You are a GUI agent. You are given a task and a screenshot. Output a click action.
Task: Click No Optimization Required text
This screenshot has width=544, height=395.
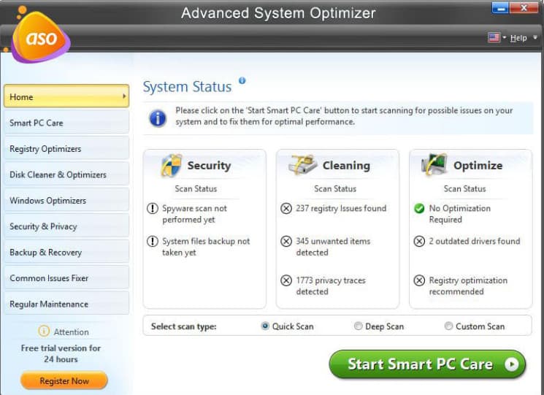[460, 214]
